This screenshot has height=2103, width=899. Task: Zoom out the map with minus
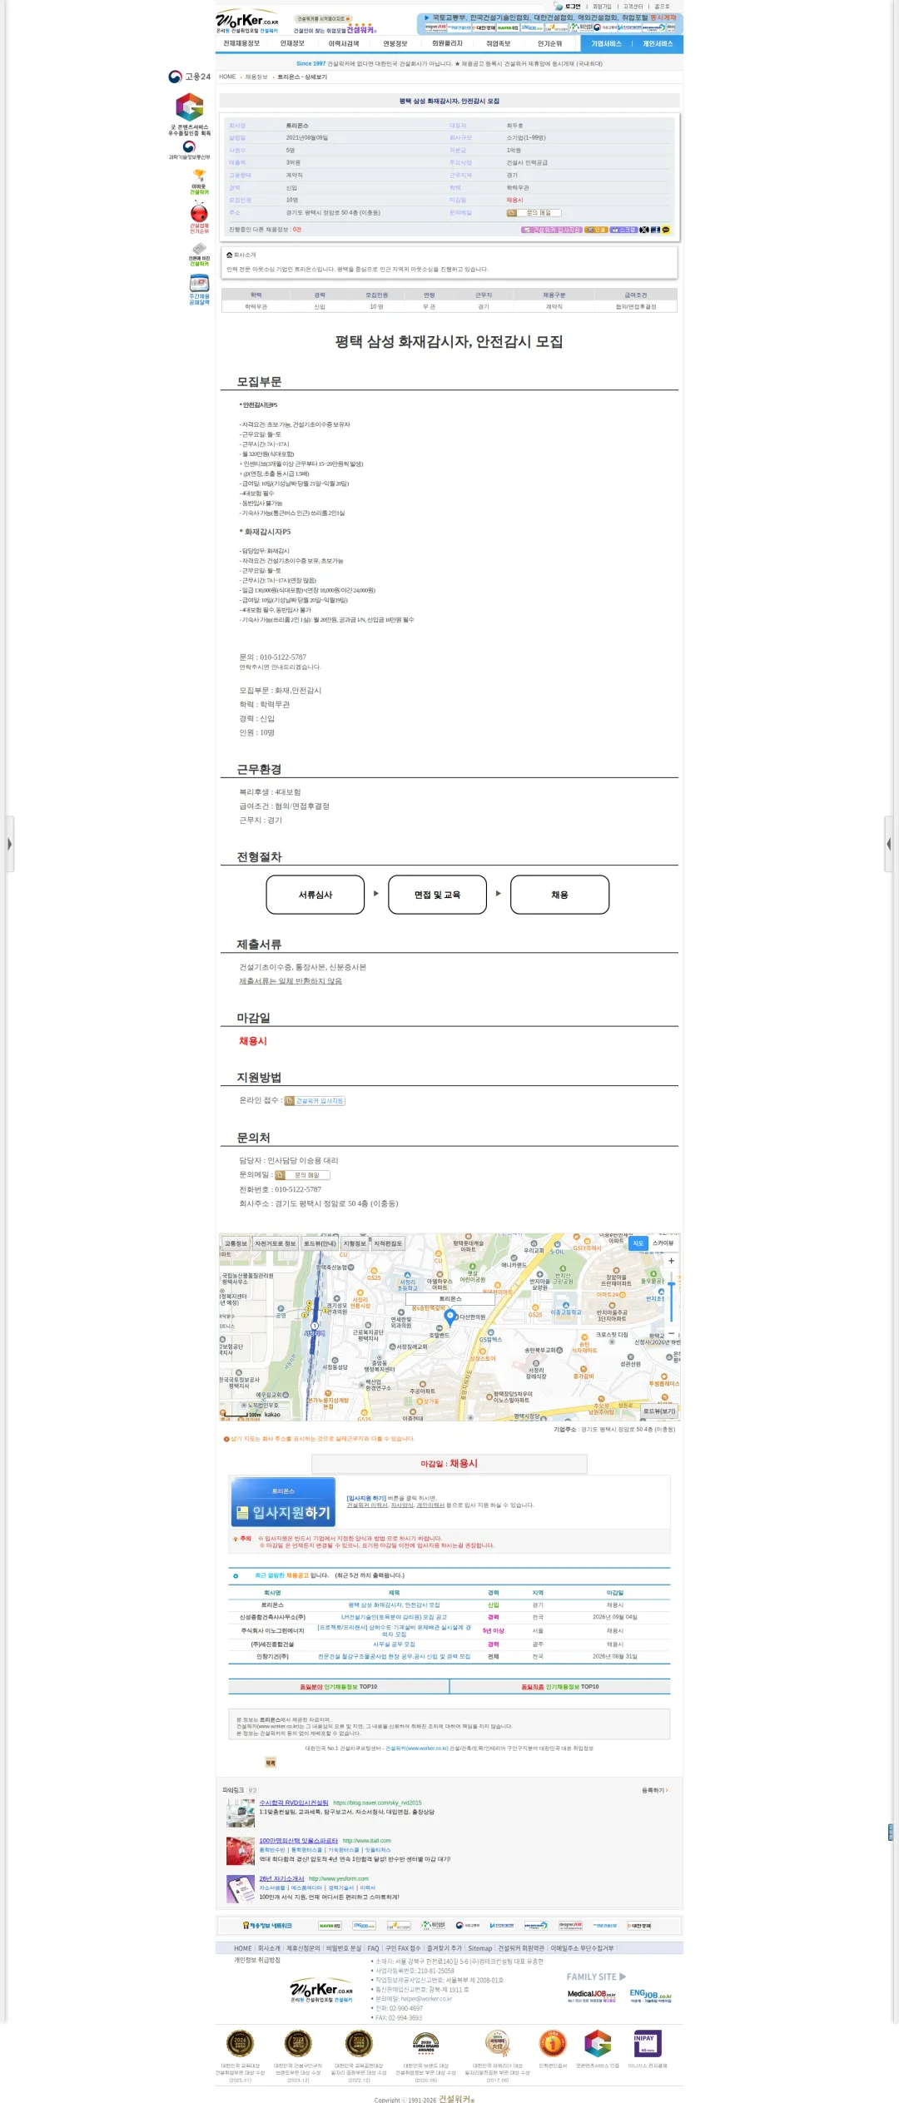click(671, 1333)
